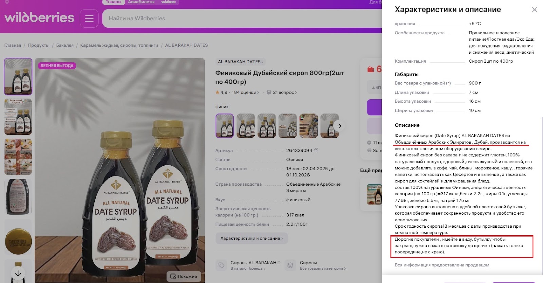Image resolution: width=543 pixels, height=283 pixels.
Task: Select the first финик variant thumbnail
Action: pyautogui.click(x=225, y=126)
